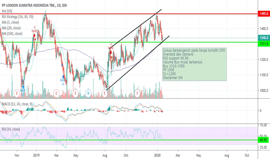The image size is (270, 159).
Task: Click the 1400.0 price axis label
Action: pos(264,29)
